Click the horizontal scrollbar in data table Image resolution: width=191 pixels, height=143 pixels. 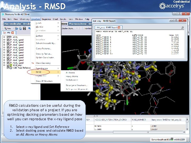click(x=148, y=132)
